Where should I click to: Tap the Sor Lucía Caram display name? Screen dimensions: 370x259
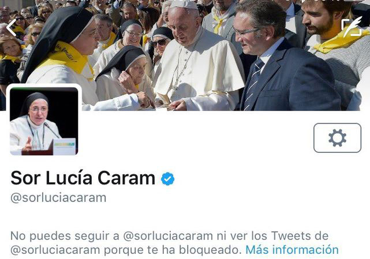[83, 178]
